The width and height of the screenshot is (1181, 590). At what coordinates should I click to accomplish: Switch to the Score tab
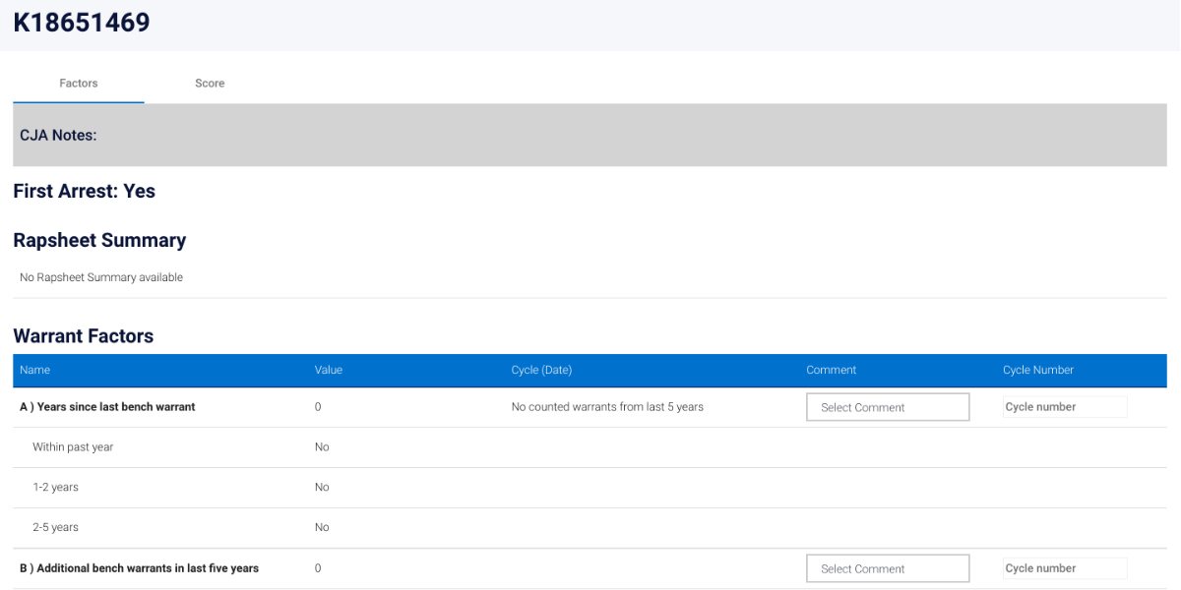[x=210, y=84]
